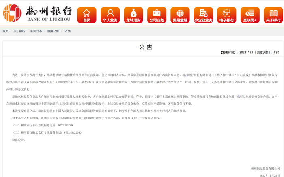
Task: Click the paragraph starting 本次吸收合并之后
Action: (x=99, y=111)
